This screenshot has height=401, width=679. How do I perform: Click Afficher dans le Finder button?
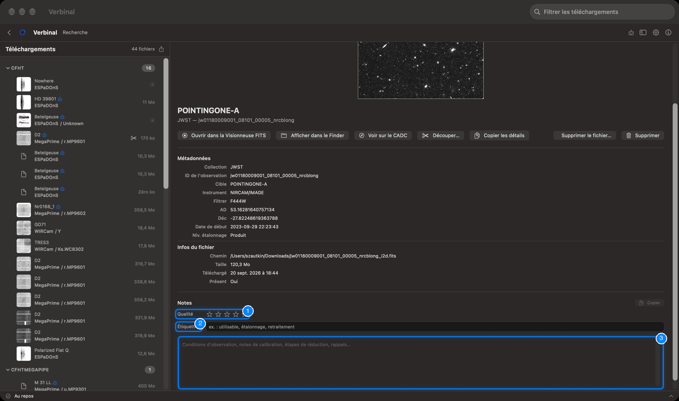pos(313,136)
